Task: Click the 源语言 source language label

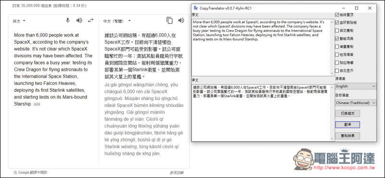Action: click(340, 79)
